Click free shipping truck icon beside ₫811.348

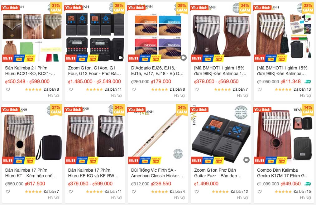[x=308, y=81]
